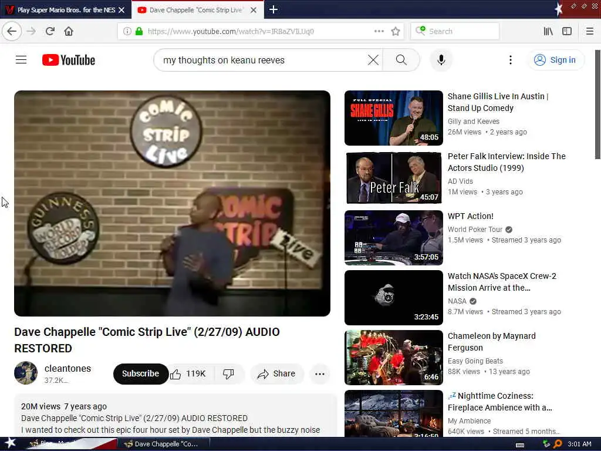This screenshot has height=451, width=601.
Task: Click the NASA SpaceX video thumbnail
Action: (x=394, y=298)
